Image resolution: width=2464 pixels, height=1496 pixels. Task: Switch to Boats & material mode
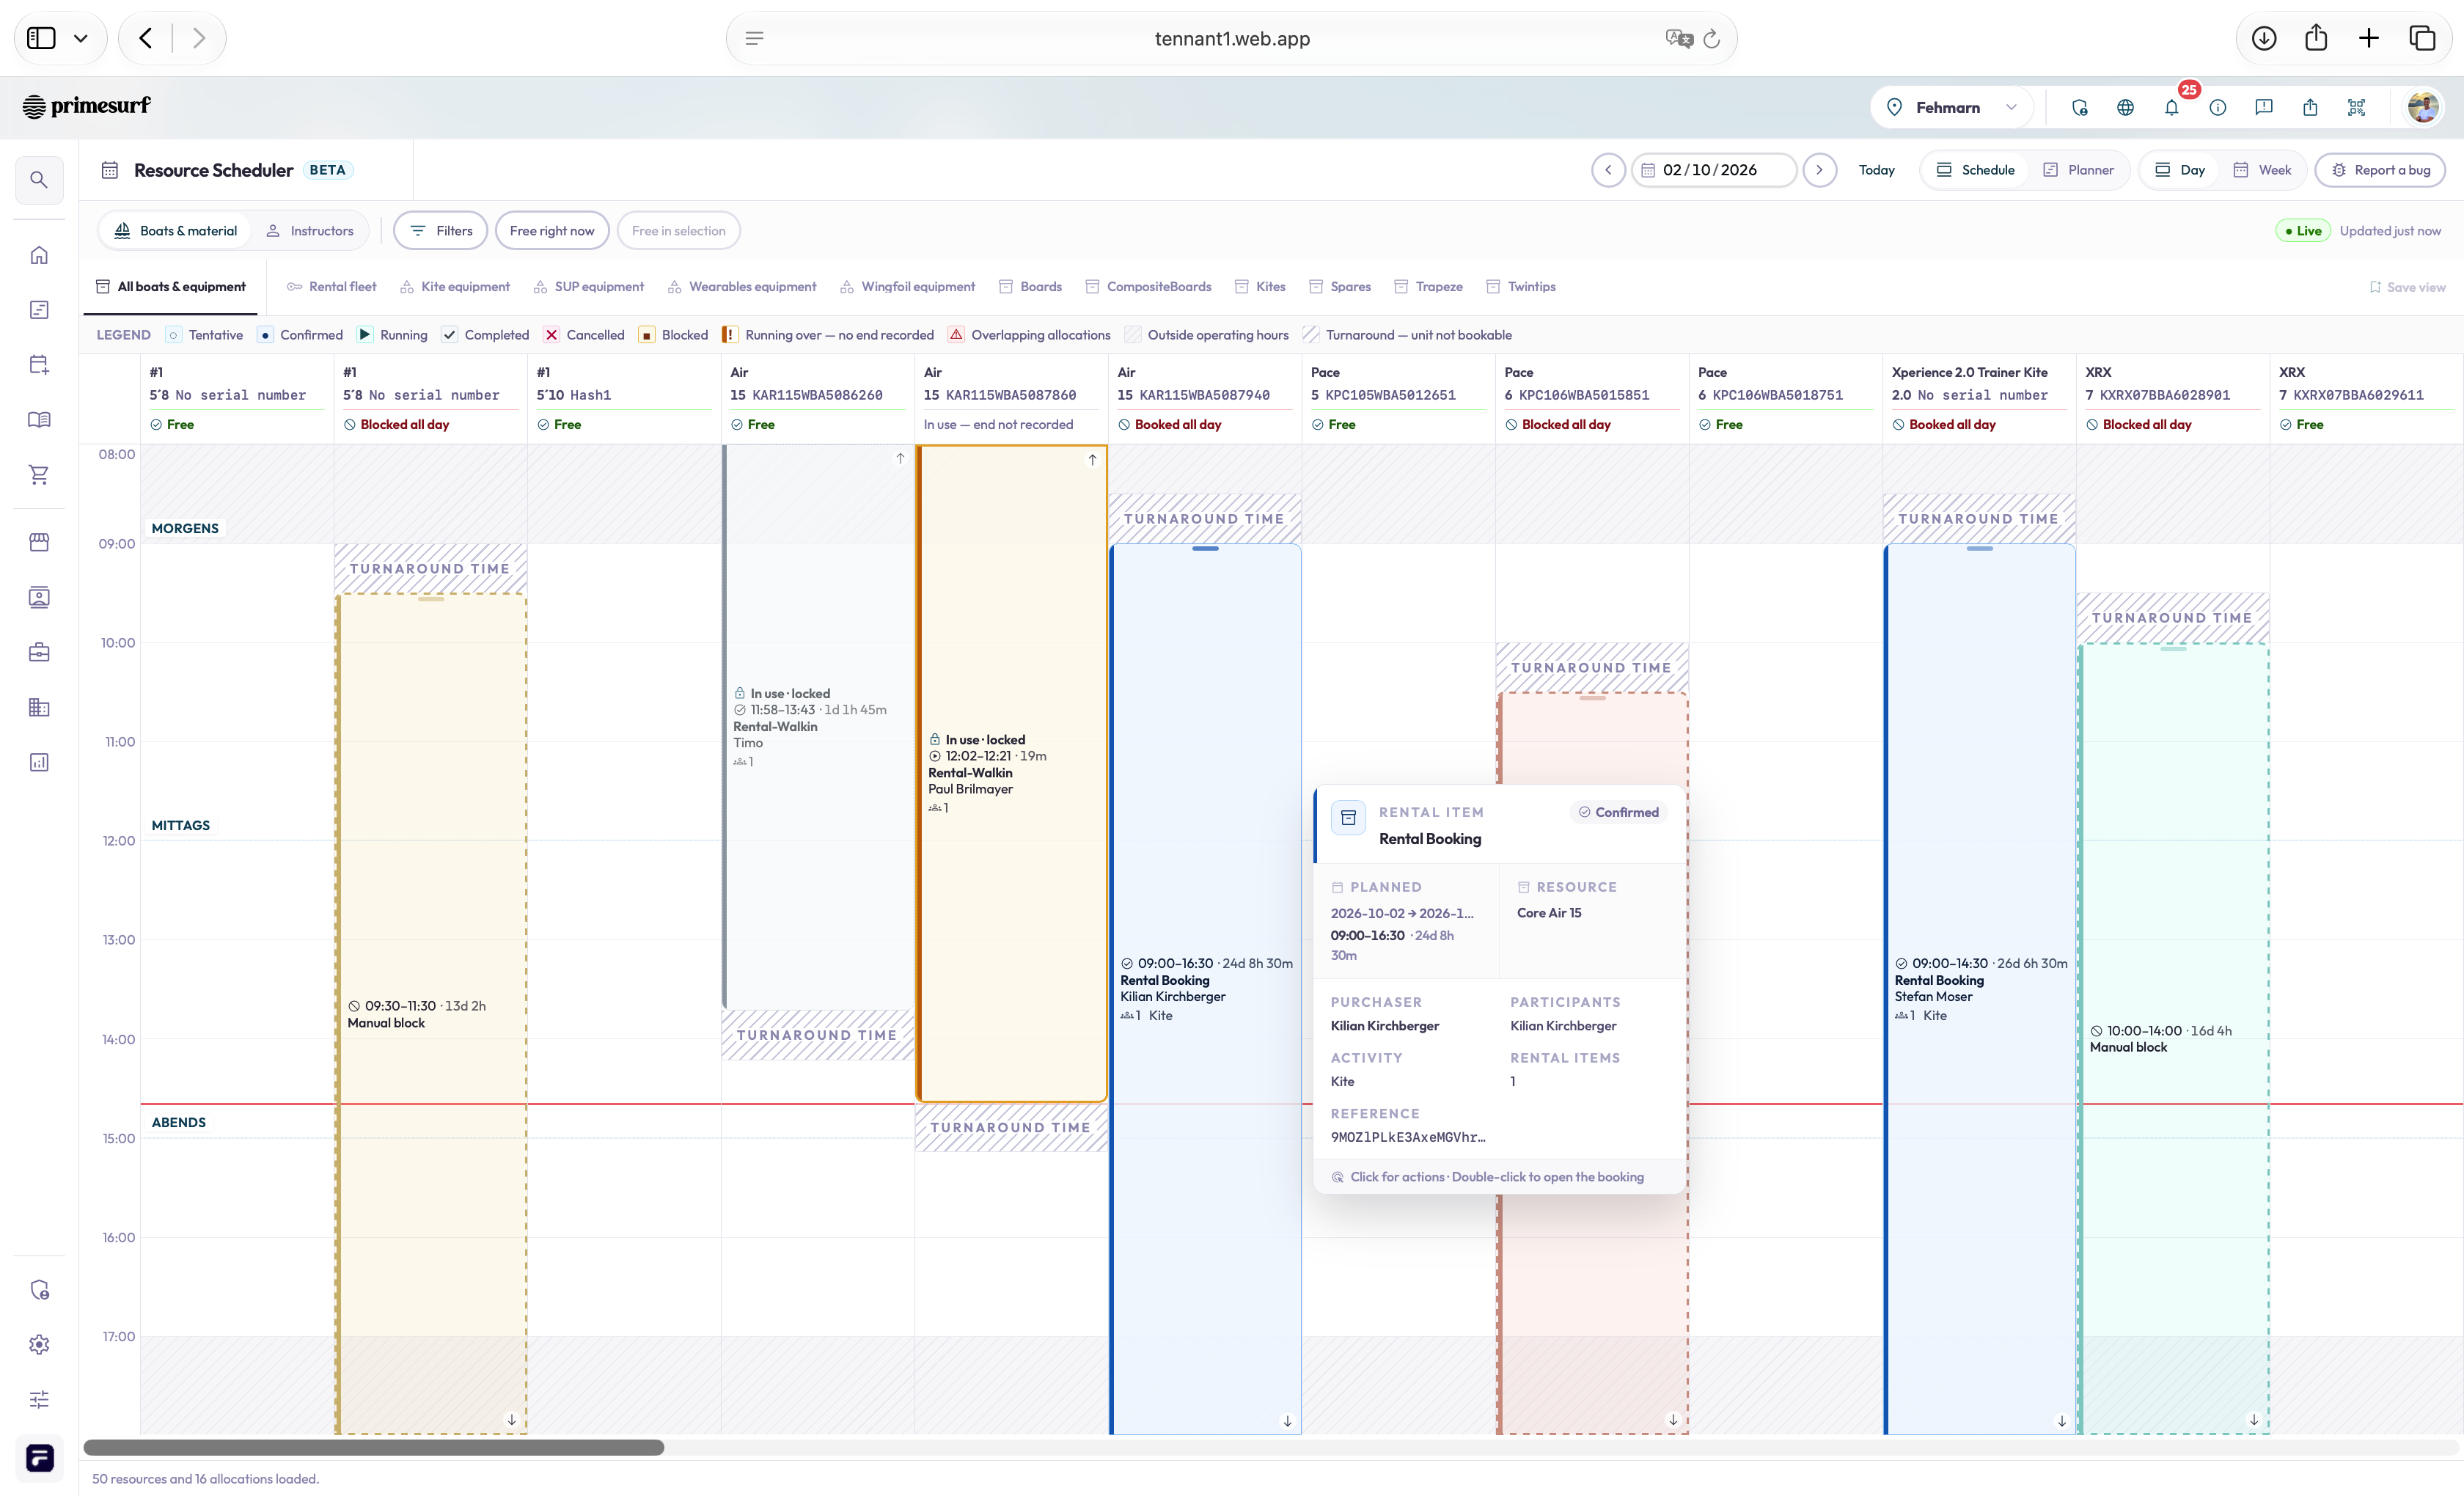(176, 231)
